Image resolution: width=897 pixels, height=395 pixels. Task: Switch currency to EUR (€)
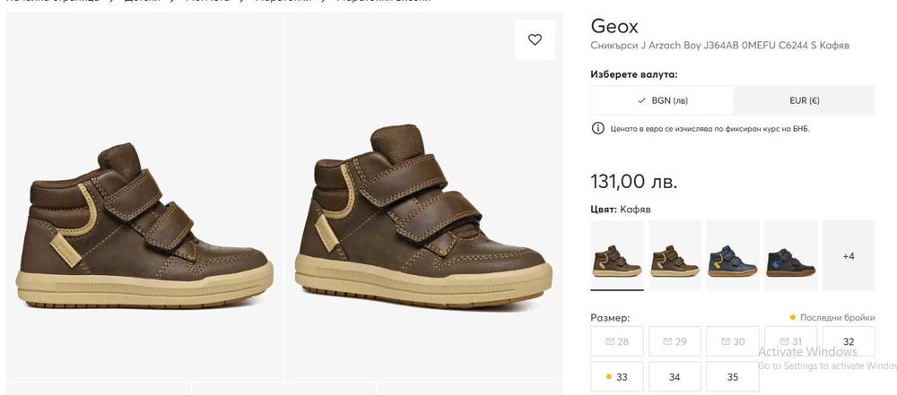(803, 100)
